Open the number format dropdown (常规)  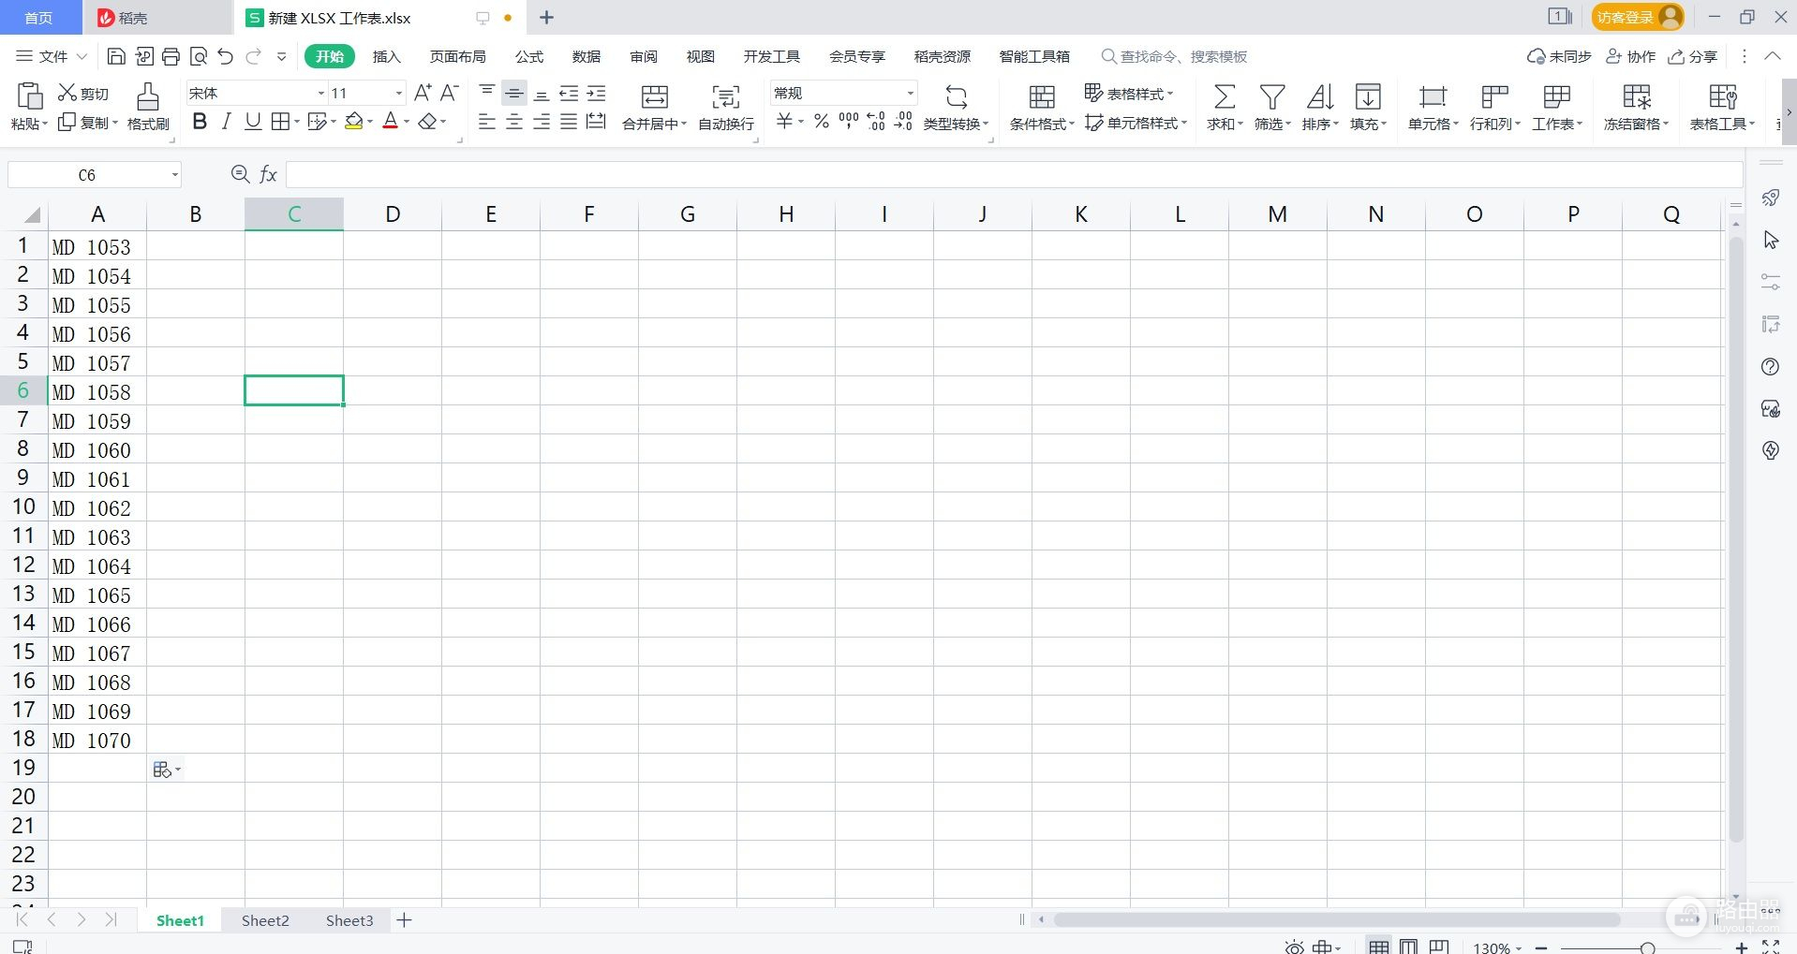click(910, 93)
